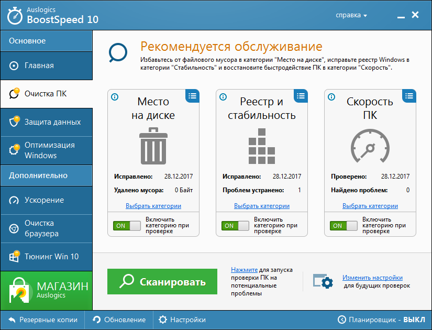
Task: Click Планировщик - ВЫКЛ status
Action: (x=382, y=320)
